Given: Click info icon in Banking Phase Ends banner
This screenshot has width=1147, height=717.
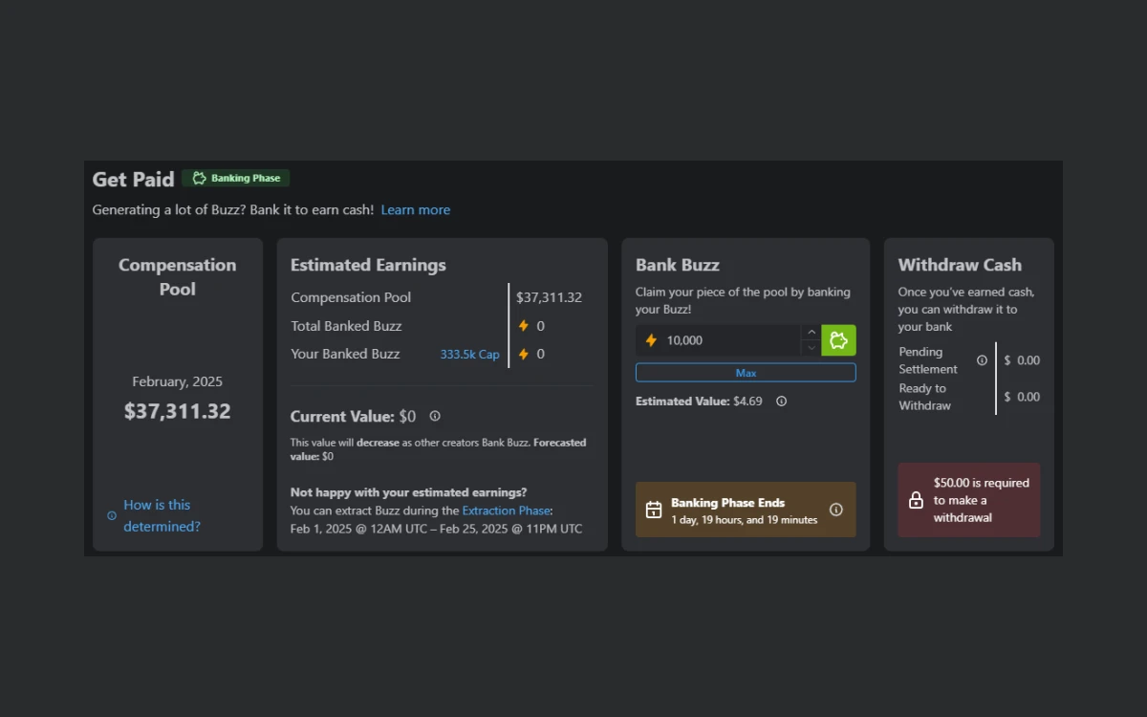Looking at the screenshot, I should coord(836,510).
